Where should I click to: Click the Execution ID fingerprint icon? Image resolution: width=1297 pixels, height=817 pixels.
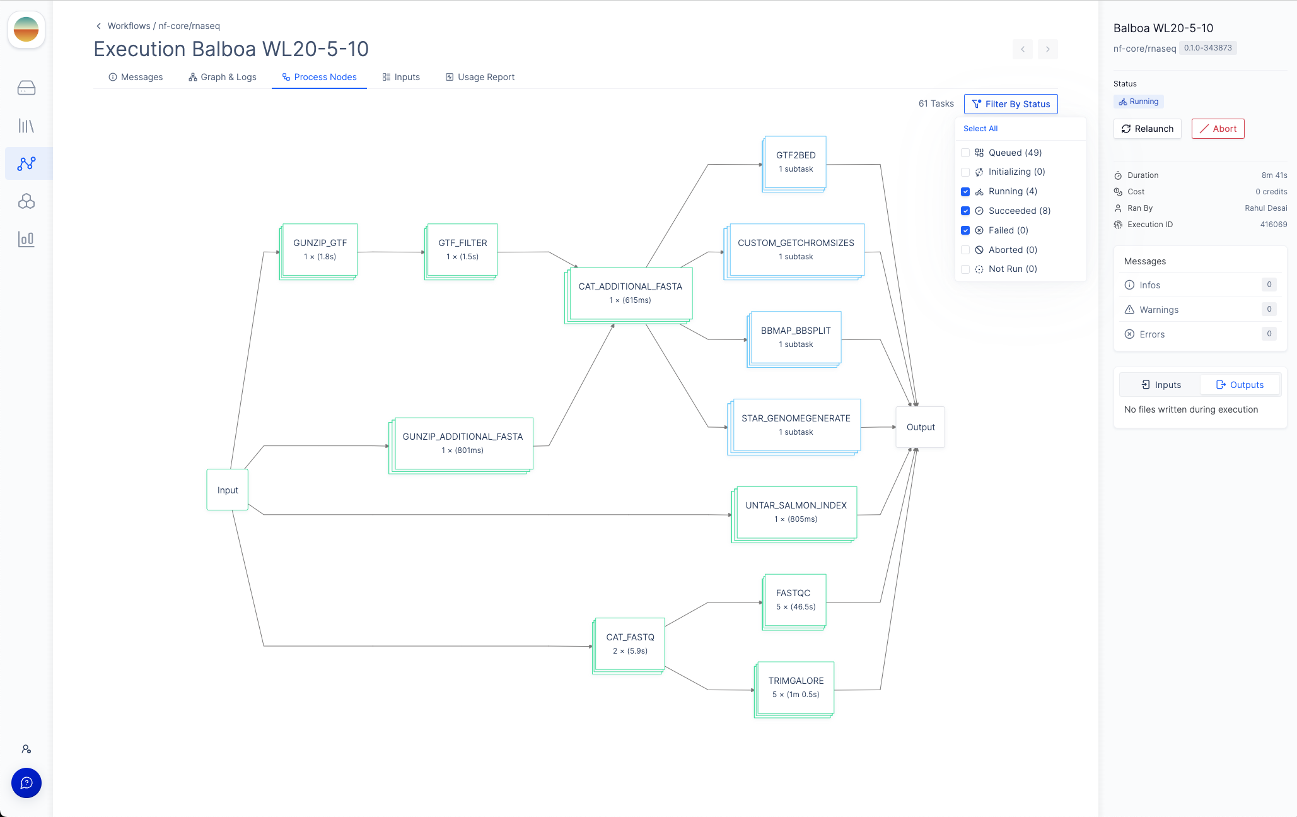pyautogui.click(x=1118, y=225)
